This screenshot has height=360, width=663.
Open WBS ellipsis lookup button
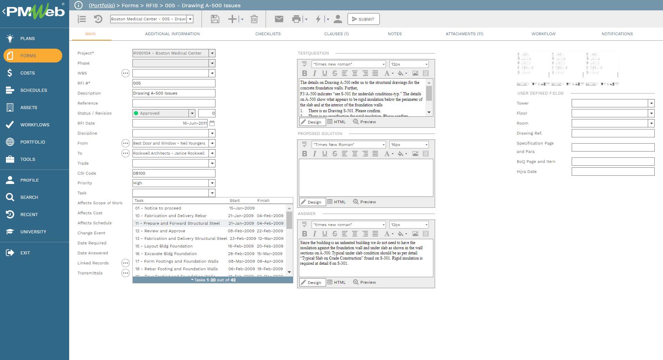126,73
